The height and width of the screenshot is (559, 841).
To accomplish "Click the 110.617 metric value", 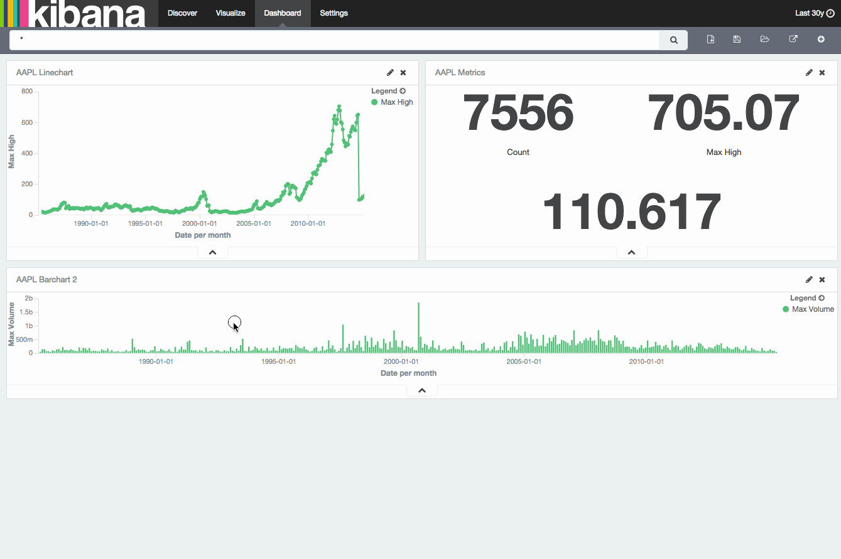I will (x=631, y=212).
